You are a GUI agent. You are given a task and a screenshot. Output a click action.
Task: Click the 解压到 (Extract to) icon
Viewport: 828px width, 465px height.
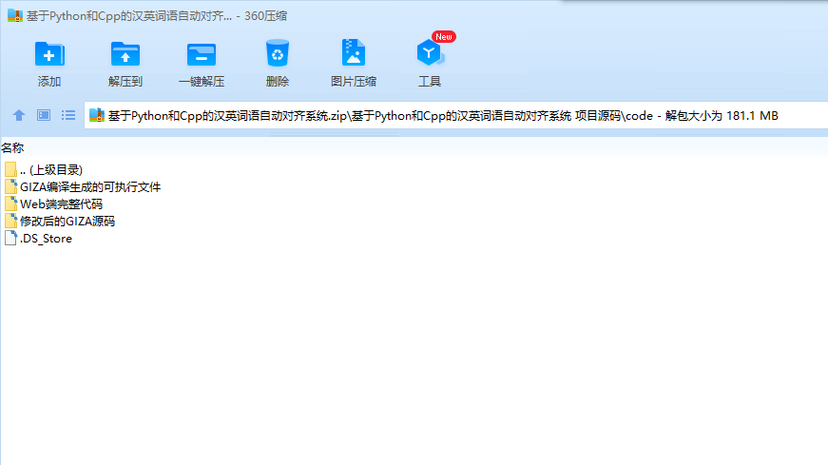pos(125,54)
